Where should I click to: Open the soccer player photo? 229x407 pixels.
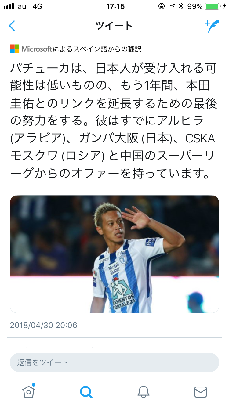pyautogui.click(x=114, y=254)
